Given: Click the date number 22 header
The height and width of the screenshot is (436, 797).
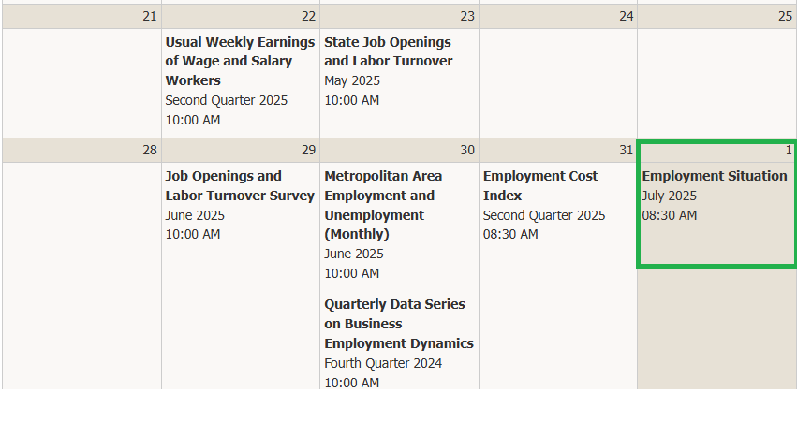Looking at the screenshot, I should [308, 16].
